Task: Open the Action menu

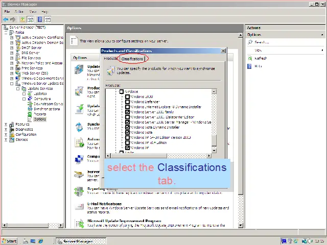Action: [x=19, y=12]
